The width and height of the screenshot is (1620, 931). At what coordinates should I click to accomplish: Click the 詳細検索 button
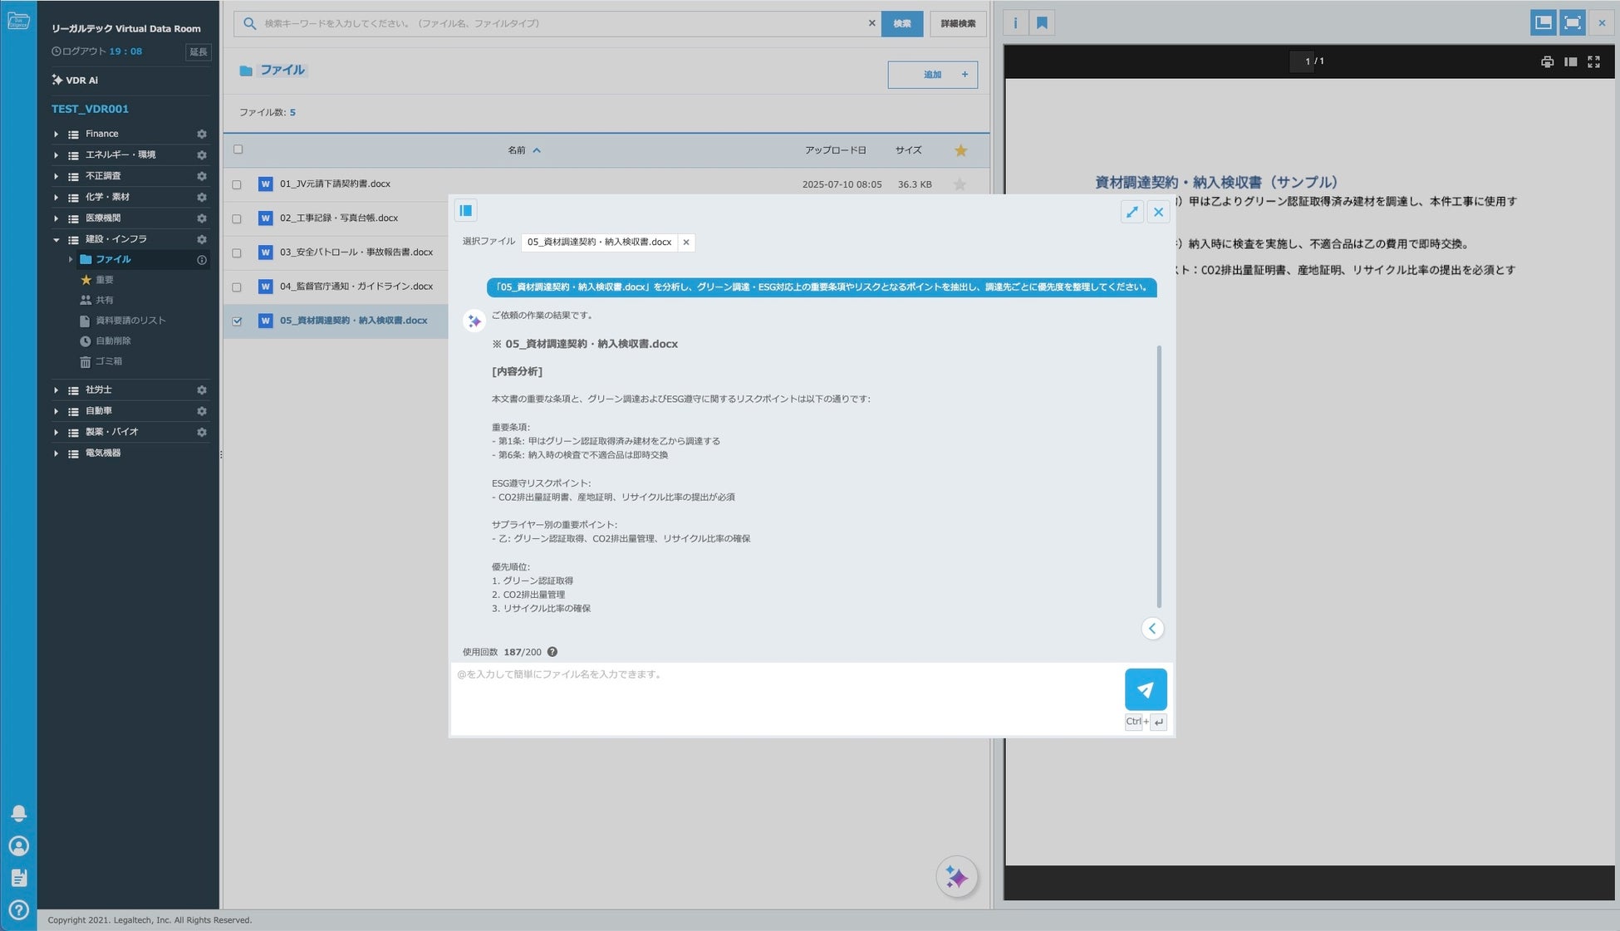click(x=958, y=23)
